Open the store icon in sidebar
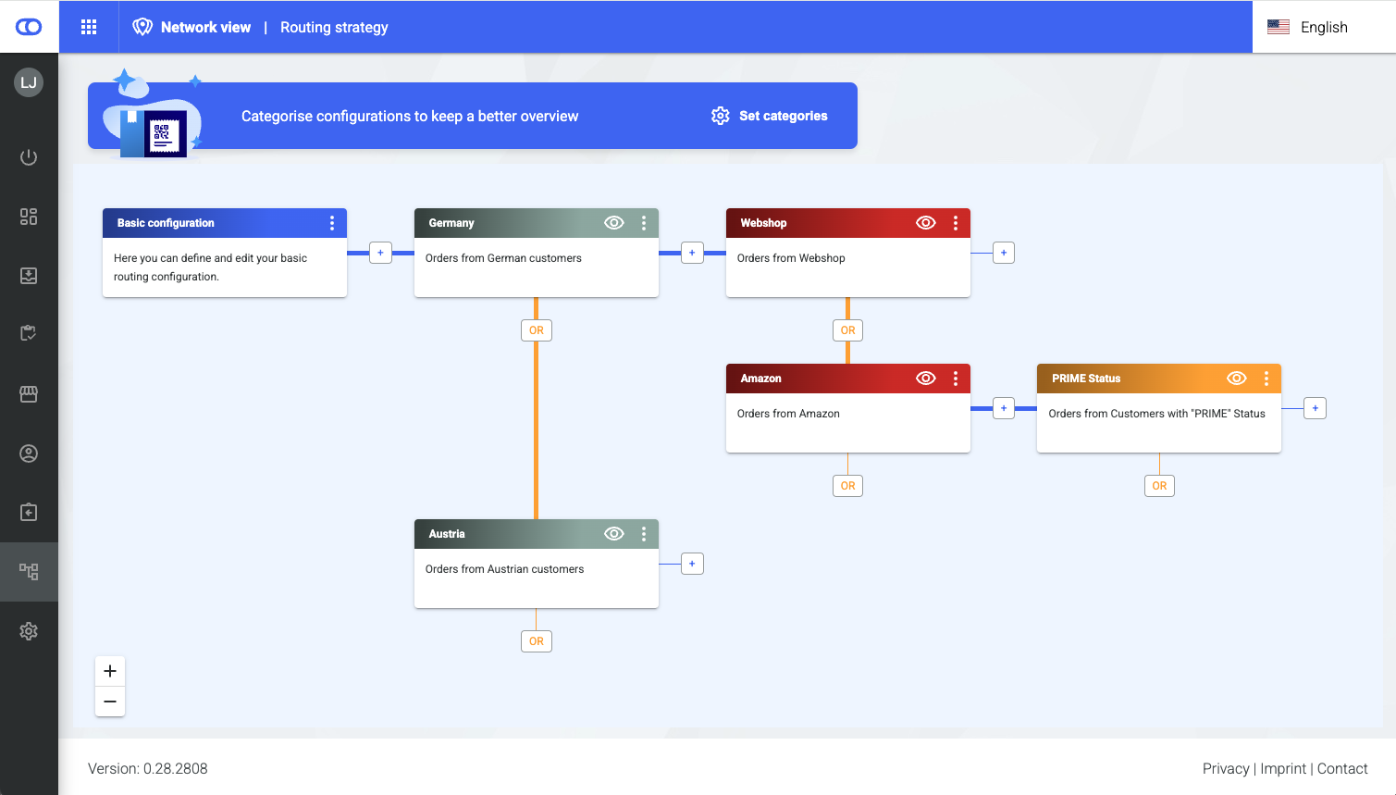The height and width of the screenshot is (795, 1396). click(x=29, y=394)
